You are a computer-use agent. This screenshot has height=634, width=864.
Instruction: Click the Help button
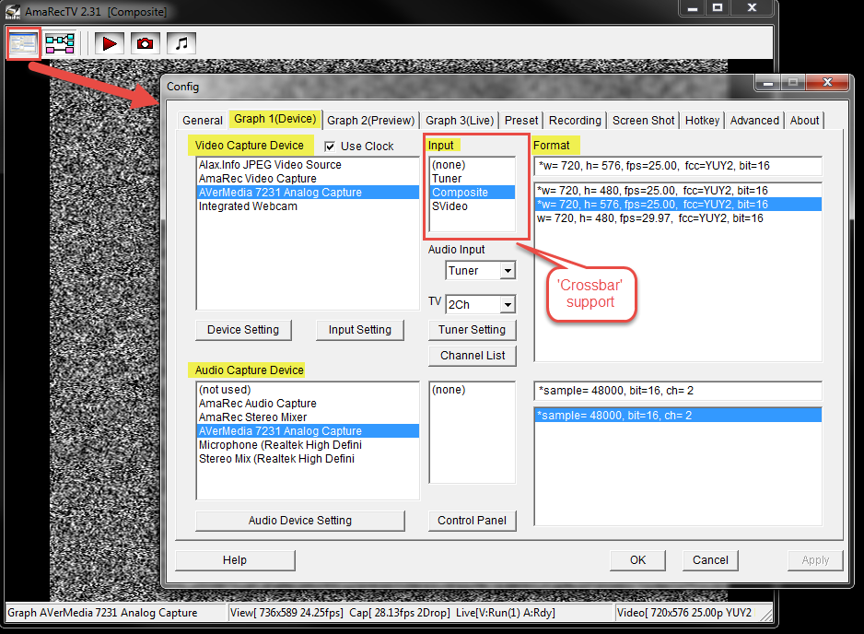pos(235,560)
